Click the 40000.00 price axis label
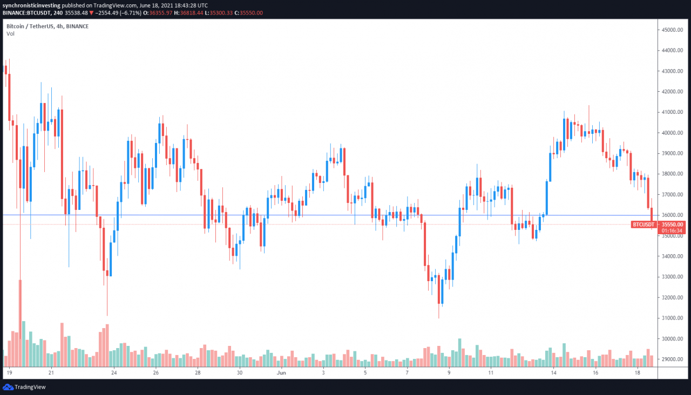The width and height of the screenshot is (691, 395). [672, 133]
